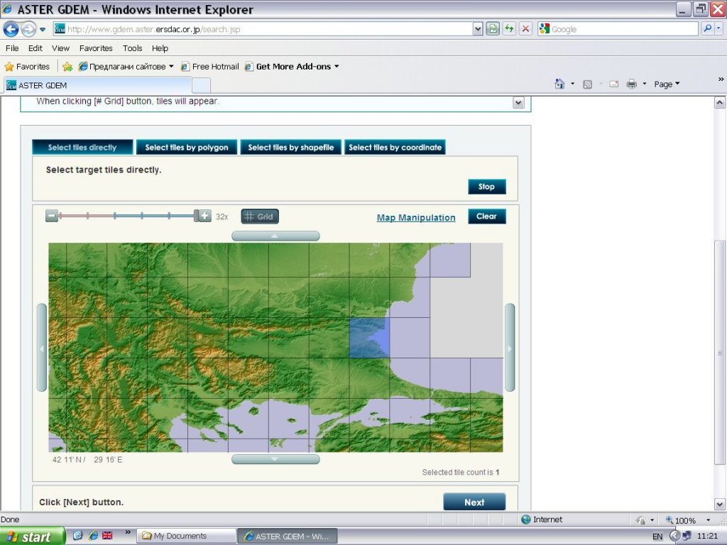Click the zoom in plus icon
This screenshot has height=545, width=727.
pyautogui.click(x=204, y=216)
